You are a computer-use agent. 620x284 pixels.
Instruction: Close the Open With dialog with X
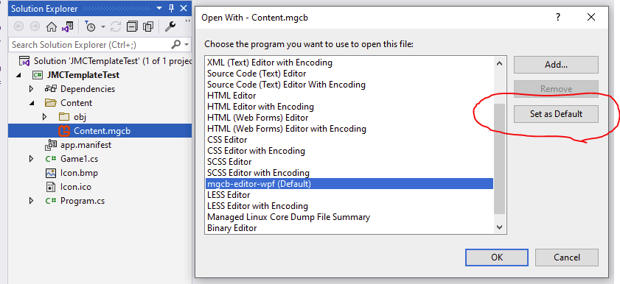pyautogui.click(x=591, y=17)
